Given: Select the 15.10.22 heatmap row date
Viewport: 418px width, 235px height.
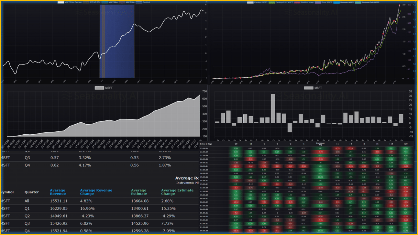Looking at the screenshot, I should tap(204, 177).
